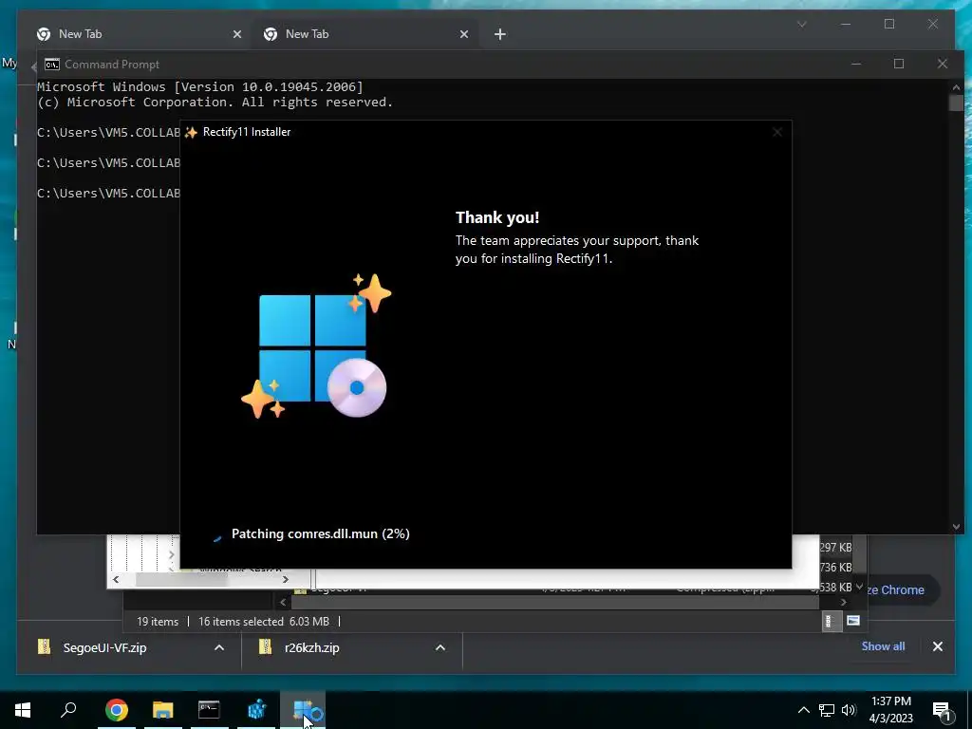Click tree pane scrollbar left arrow

[x=116, y=580]
